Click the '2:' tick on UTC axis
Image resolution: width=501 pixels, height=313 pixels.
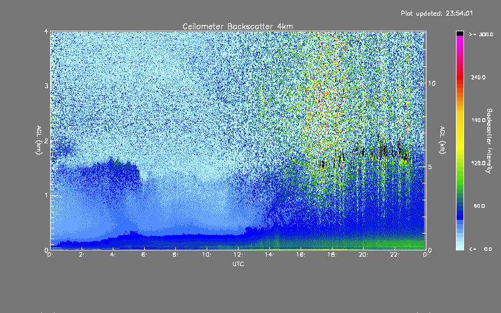(82, 255)
